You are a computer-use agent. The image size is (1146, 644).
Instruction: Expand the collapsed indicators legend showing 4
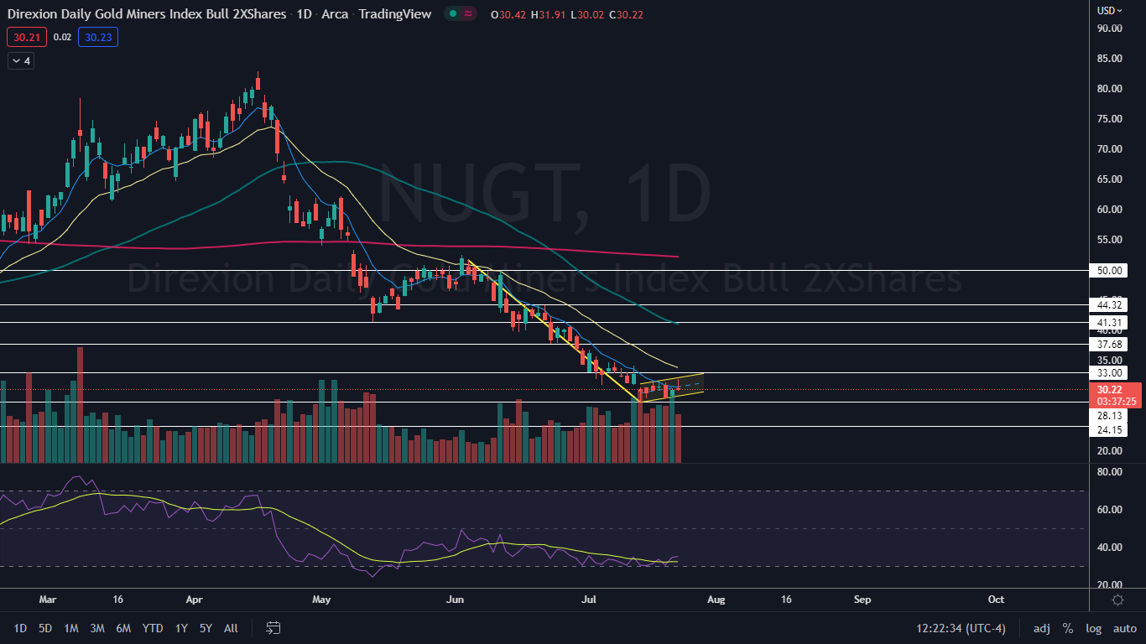(x=21, y=60)
